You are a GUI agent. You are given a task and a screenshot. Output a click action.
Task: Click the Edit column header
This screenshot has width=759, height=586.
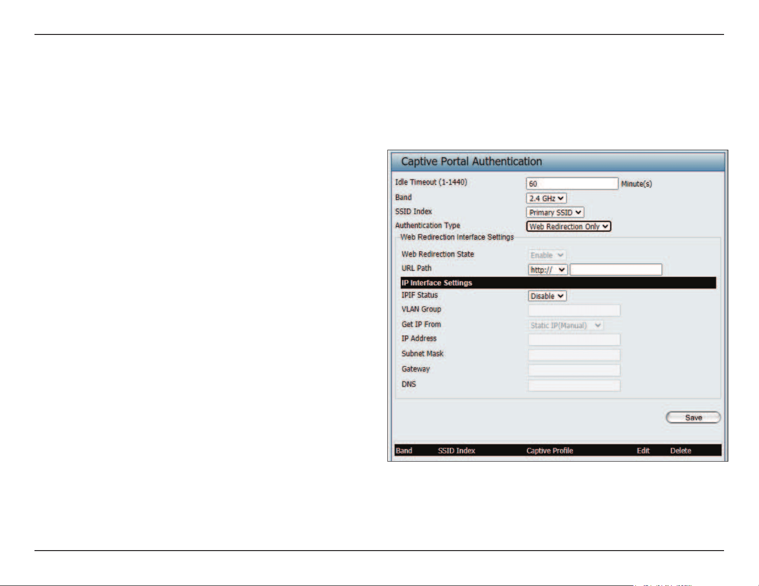click(643, 451)
